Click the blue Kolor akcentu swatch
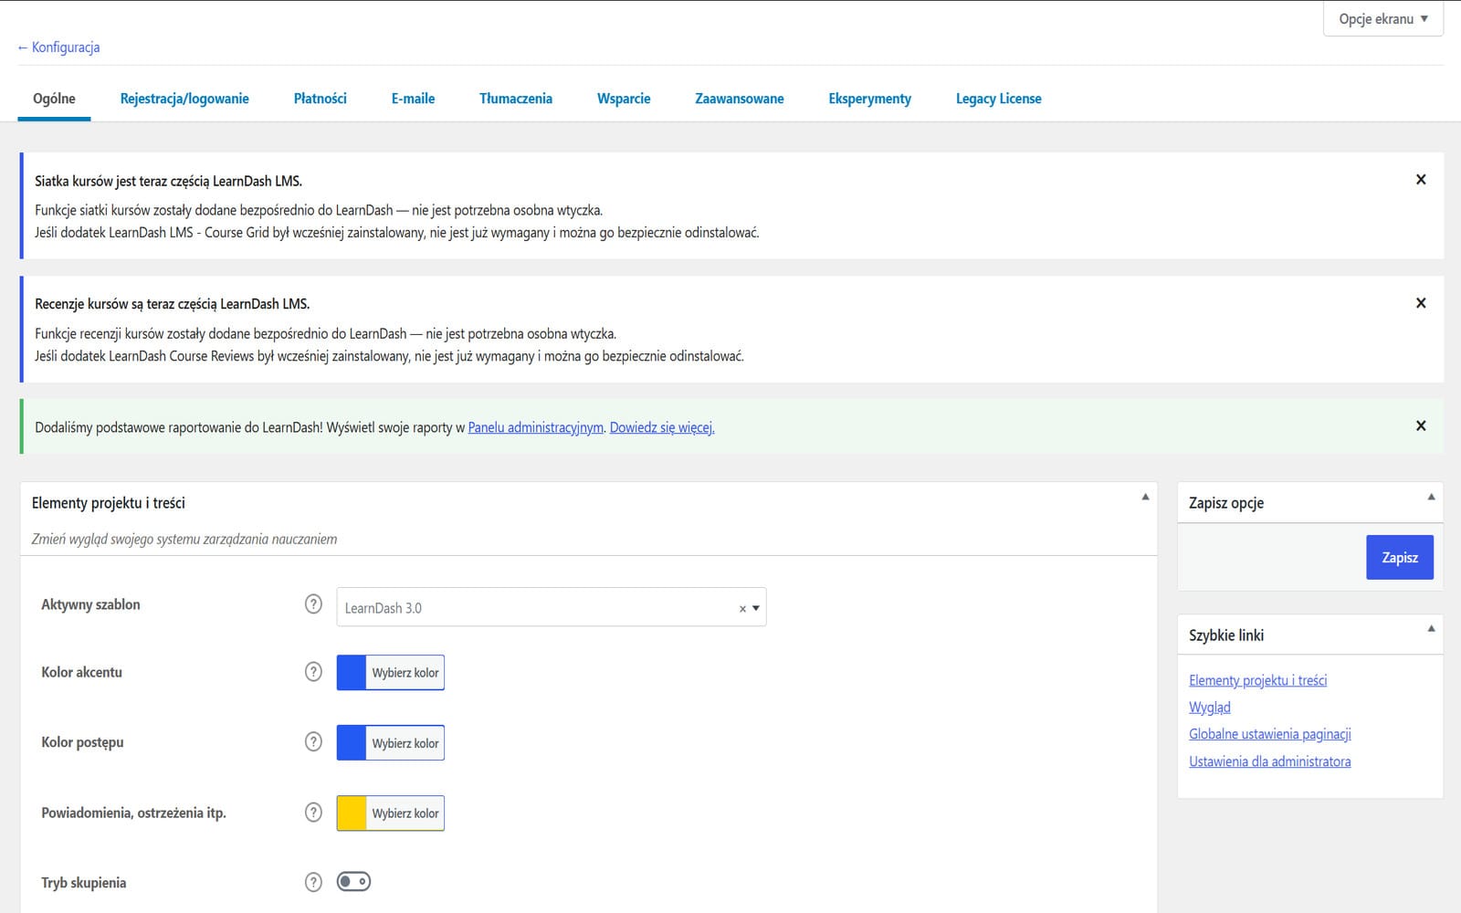Image resolution: width=1461 pixels, height=913 pixels. tap(352, 673)
